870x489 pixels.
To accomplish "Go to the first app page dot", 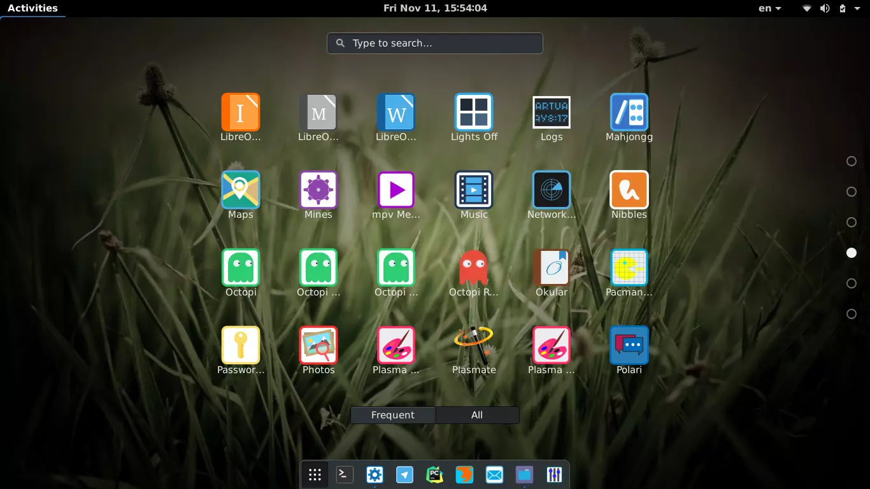I will point(852,161).
